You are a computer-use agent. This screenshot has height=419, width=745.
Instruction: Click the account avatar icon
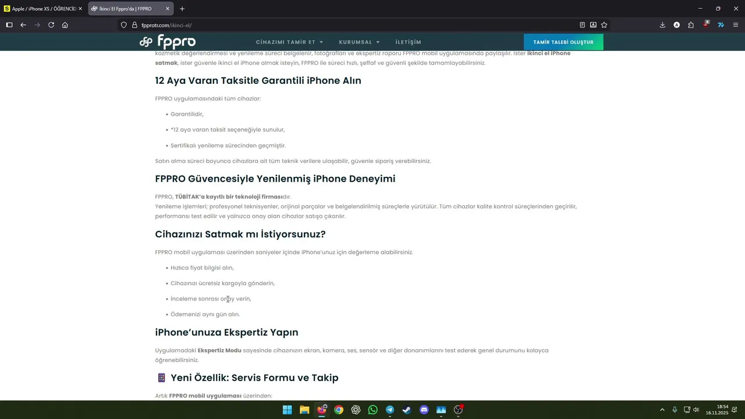click(676, 25)
